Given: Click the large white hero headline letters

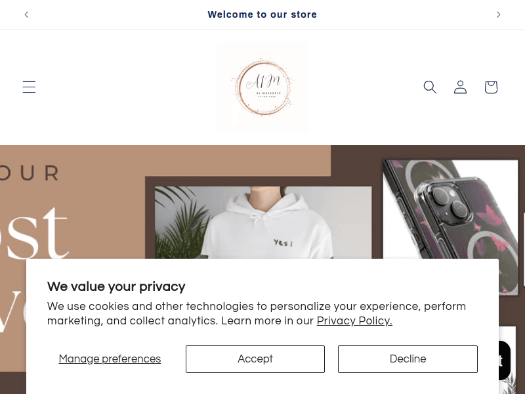Looking at the screenshot, I should tap(39, 233).
